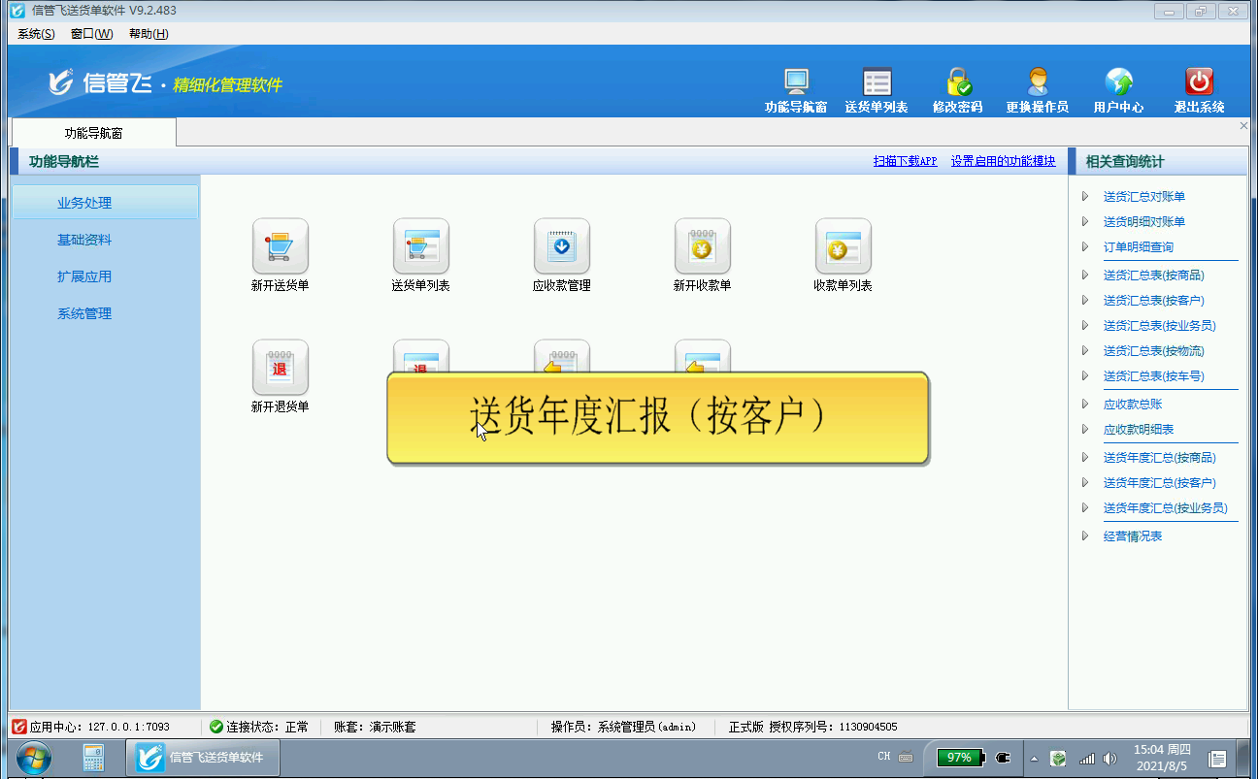Expand 应收款总账 triangle in query panel
This screenshot has width=1258, height=779.
pos(1085,405)
